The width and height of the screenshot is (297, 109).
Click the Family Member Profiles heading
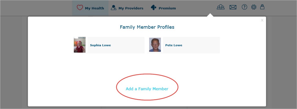click(x=147, y=27)
